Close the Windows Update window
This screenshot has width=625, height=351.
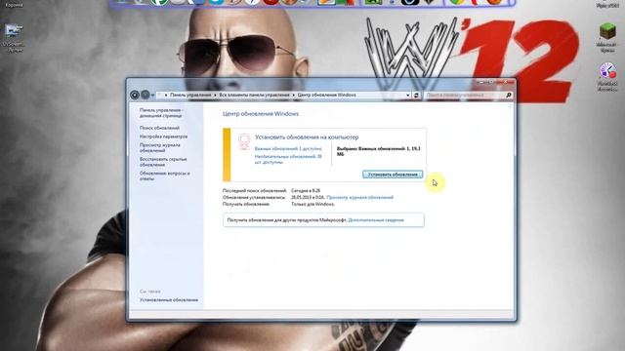[x=505, y=82]
